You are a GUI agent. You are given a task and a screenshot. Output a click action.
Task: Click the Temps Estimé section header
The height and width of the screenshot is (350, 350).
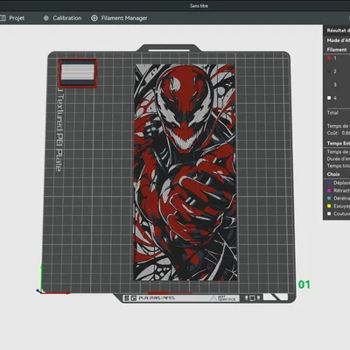(339, 143)
